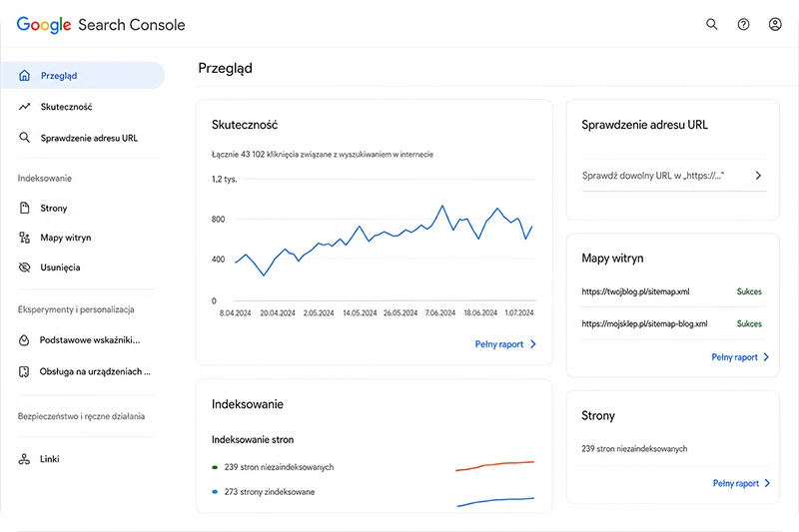Click the 1,2 tys. y-axis label

[224, 180]
